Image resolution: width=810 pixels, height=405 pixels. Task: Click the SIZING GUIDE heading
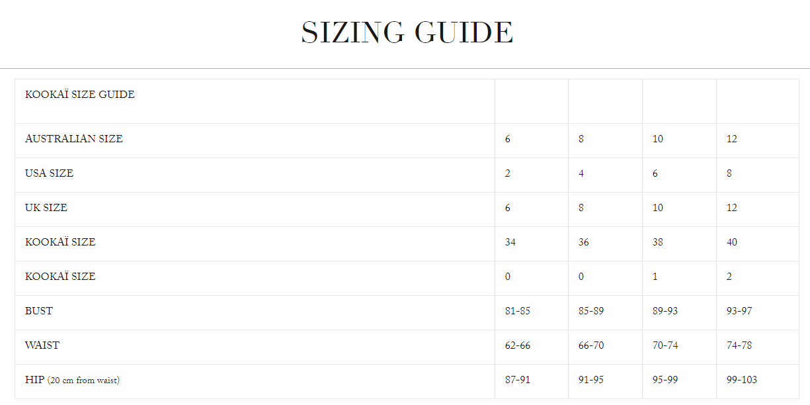[x=407, y=32]
